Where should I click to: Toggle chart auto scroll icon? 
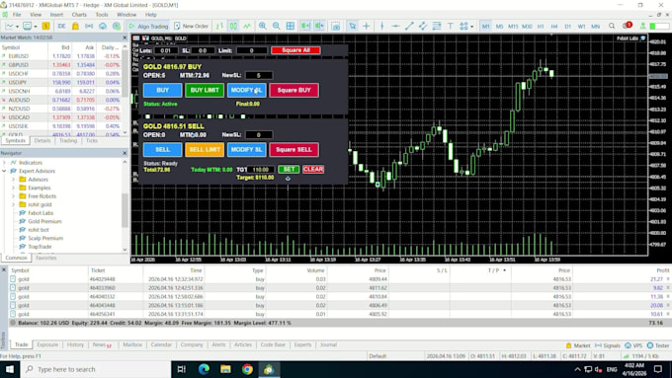coord(305,26)
